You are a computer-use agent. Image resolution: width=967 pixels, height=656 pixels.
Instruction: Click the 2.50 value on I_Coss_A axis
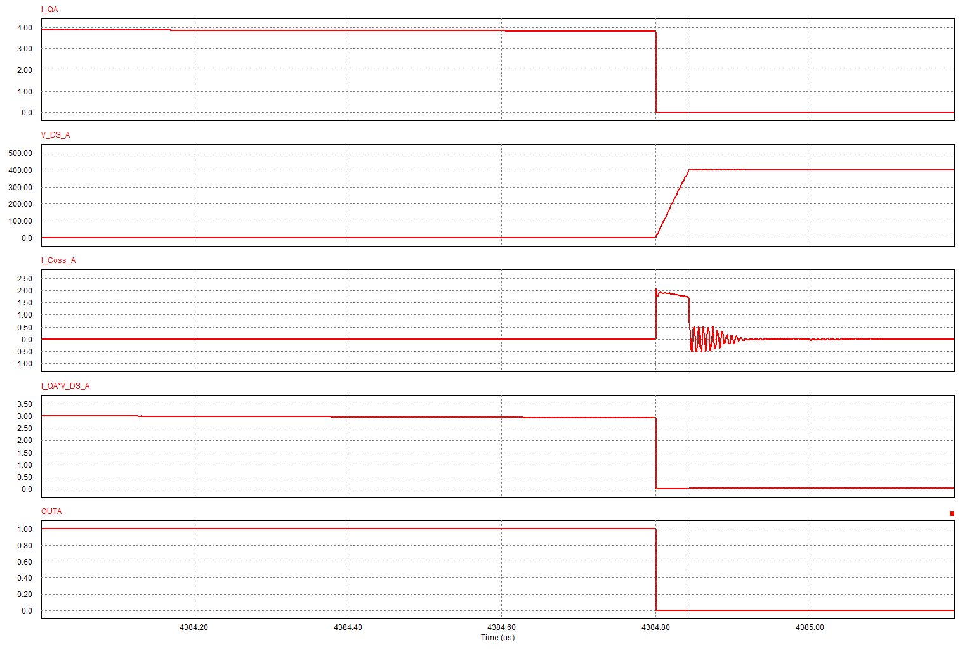(x=25, y=279)
